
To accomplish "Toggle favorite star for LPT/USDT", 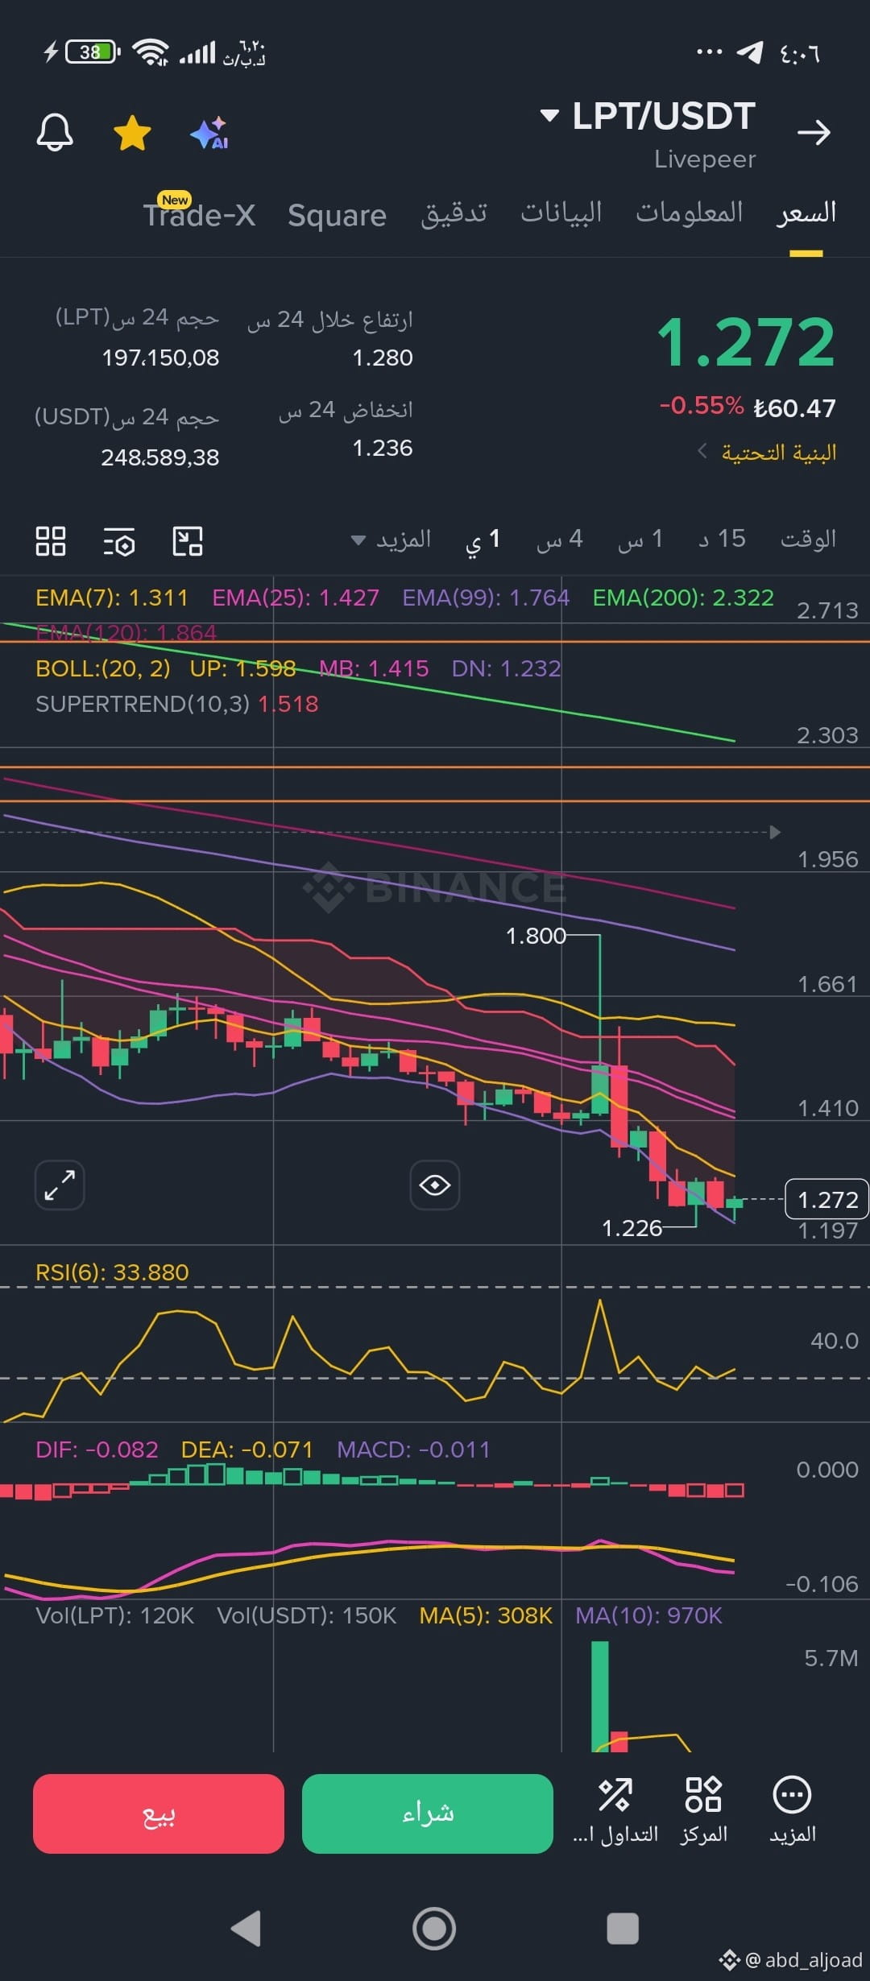I will pos(132,133).
